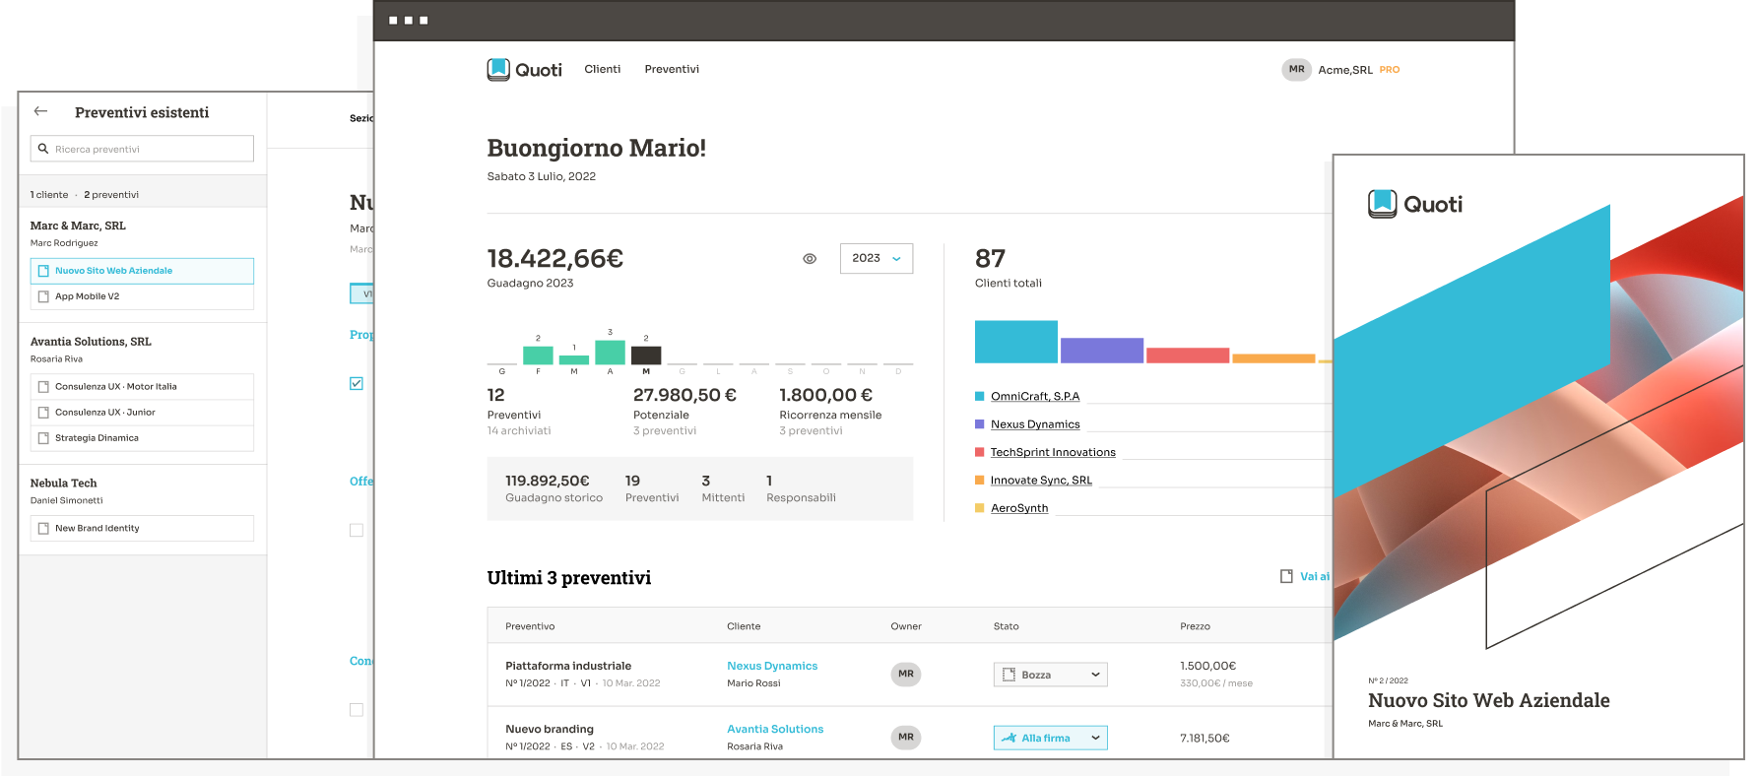1759x776 pixels.
Task: Toggle earnings visibility with the eye icon
Action: click(x=810, y=259)
